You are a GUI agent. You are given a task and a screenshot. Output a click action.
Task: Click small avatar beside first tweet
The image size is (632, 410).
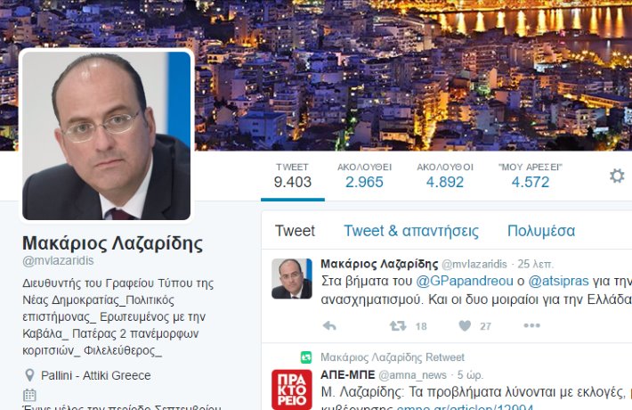292,278
